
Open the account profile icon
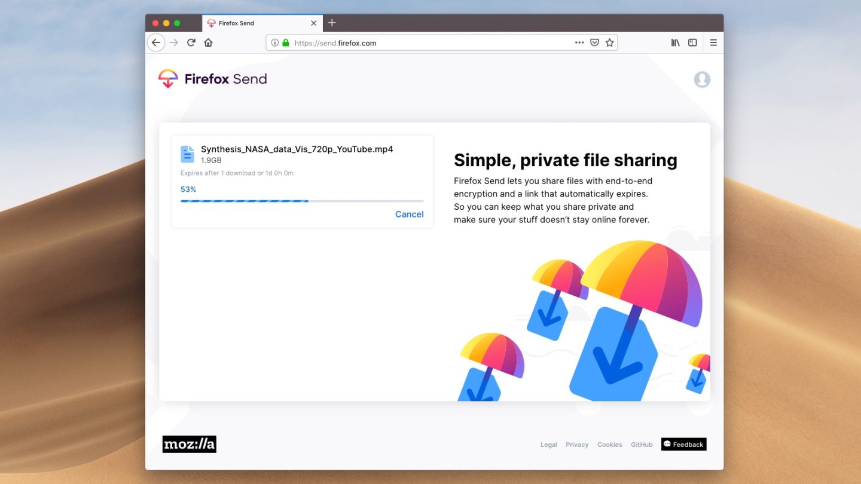pos(702,79)
